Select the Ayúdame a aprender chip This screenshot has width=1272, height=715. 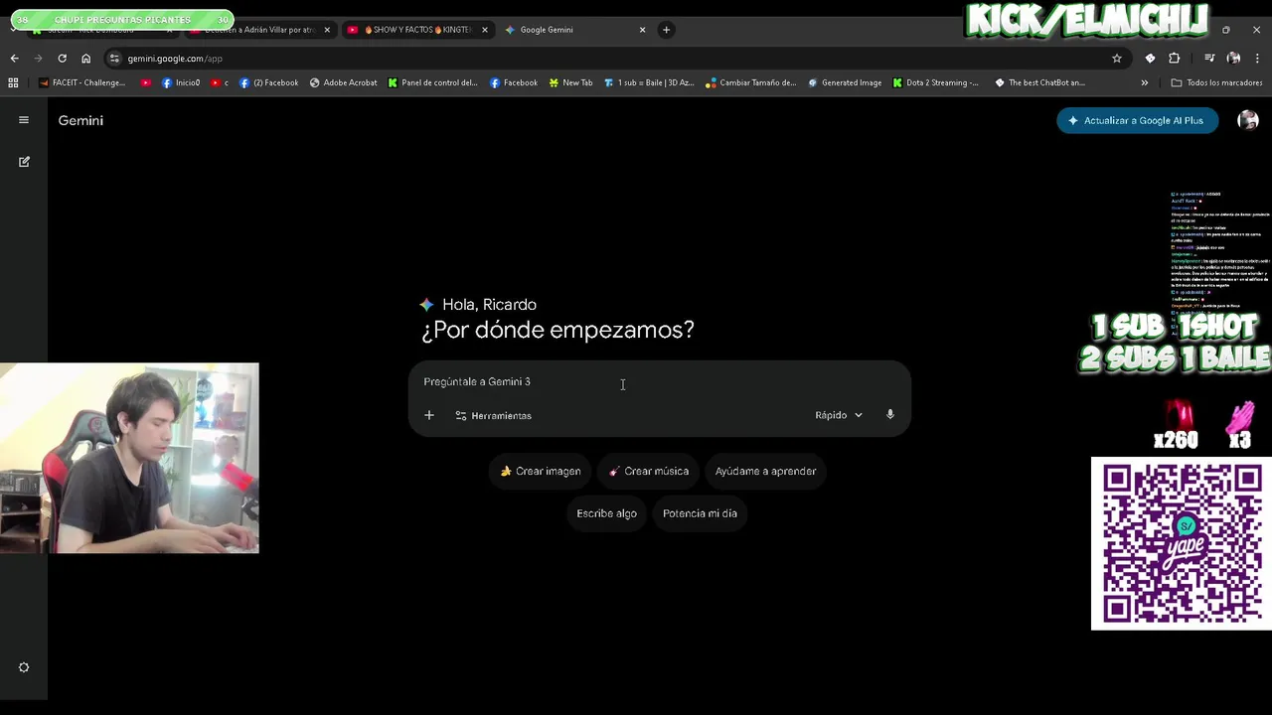pyautogui.click(x=765, y=471)
